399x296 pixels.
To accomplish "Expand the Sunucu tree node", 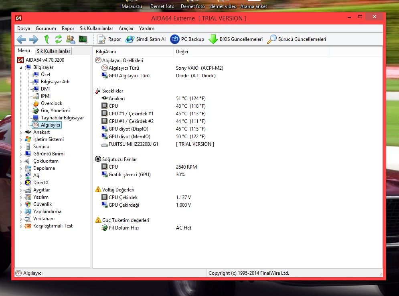I will click(x=21, y=147).
